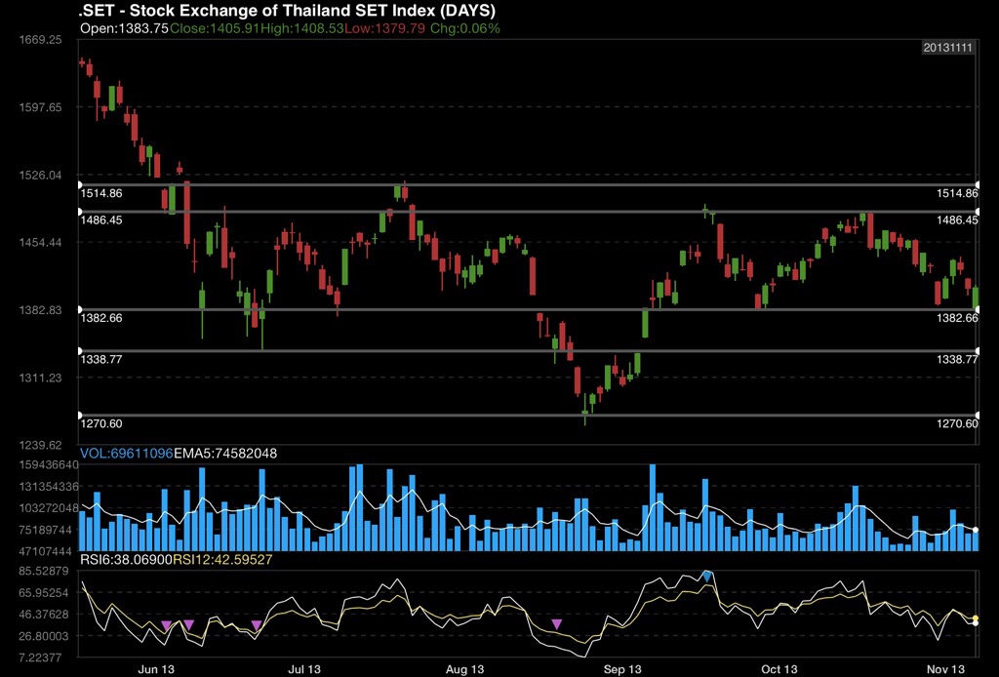Click the 1669.25 price axis label
999x677 pixels.
[x=40, y=39]
